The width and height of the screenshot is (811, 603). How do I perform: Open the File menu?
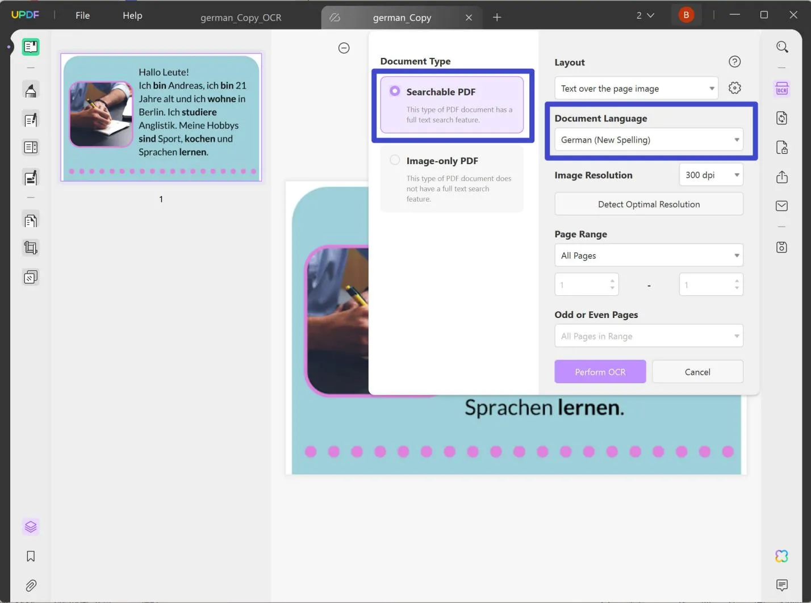point(83,15)
